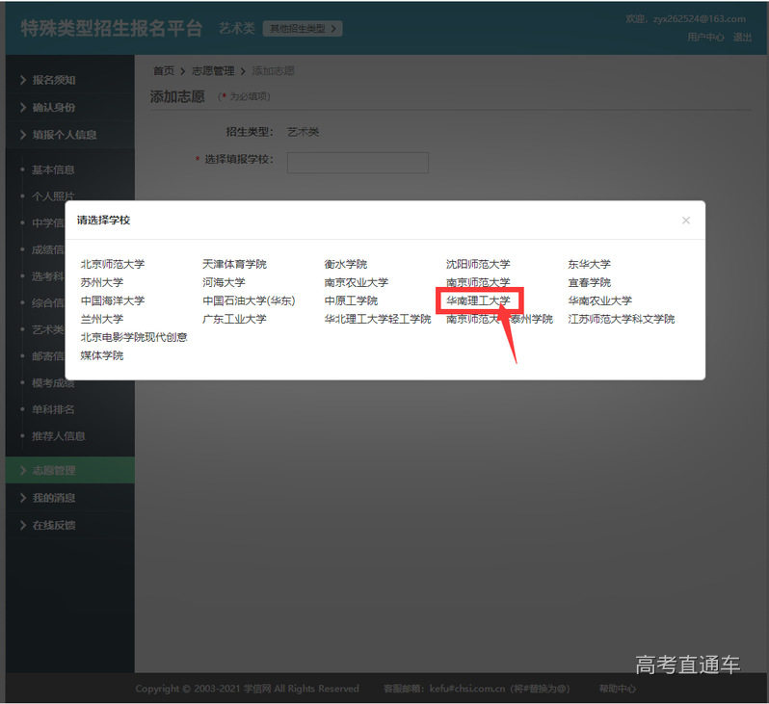Open the 其他招生类型 dropdown button

pyautogui.click(x=303, y=29)
